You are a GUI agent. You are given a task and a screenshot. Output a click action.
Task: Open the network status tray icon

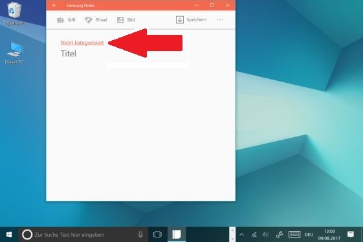(254, 235)
